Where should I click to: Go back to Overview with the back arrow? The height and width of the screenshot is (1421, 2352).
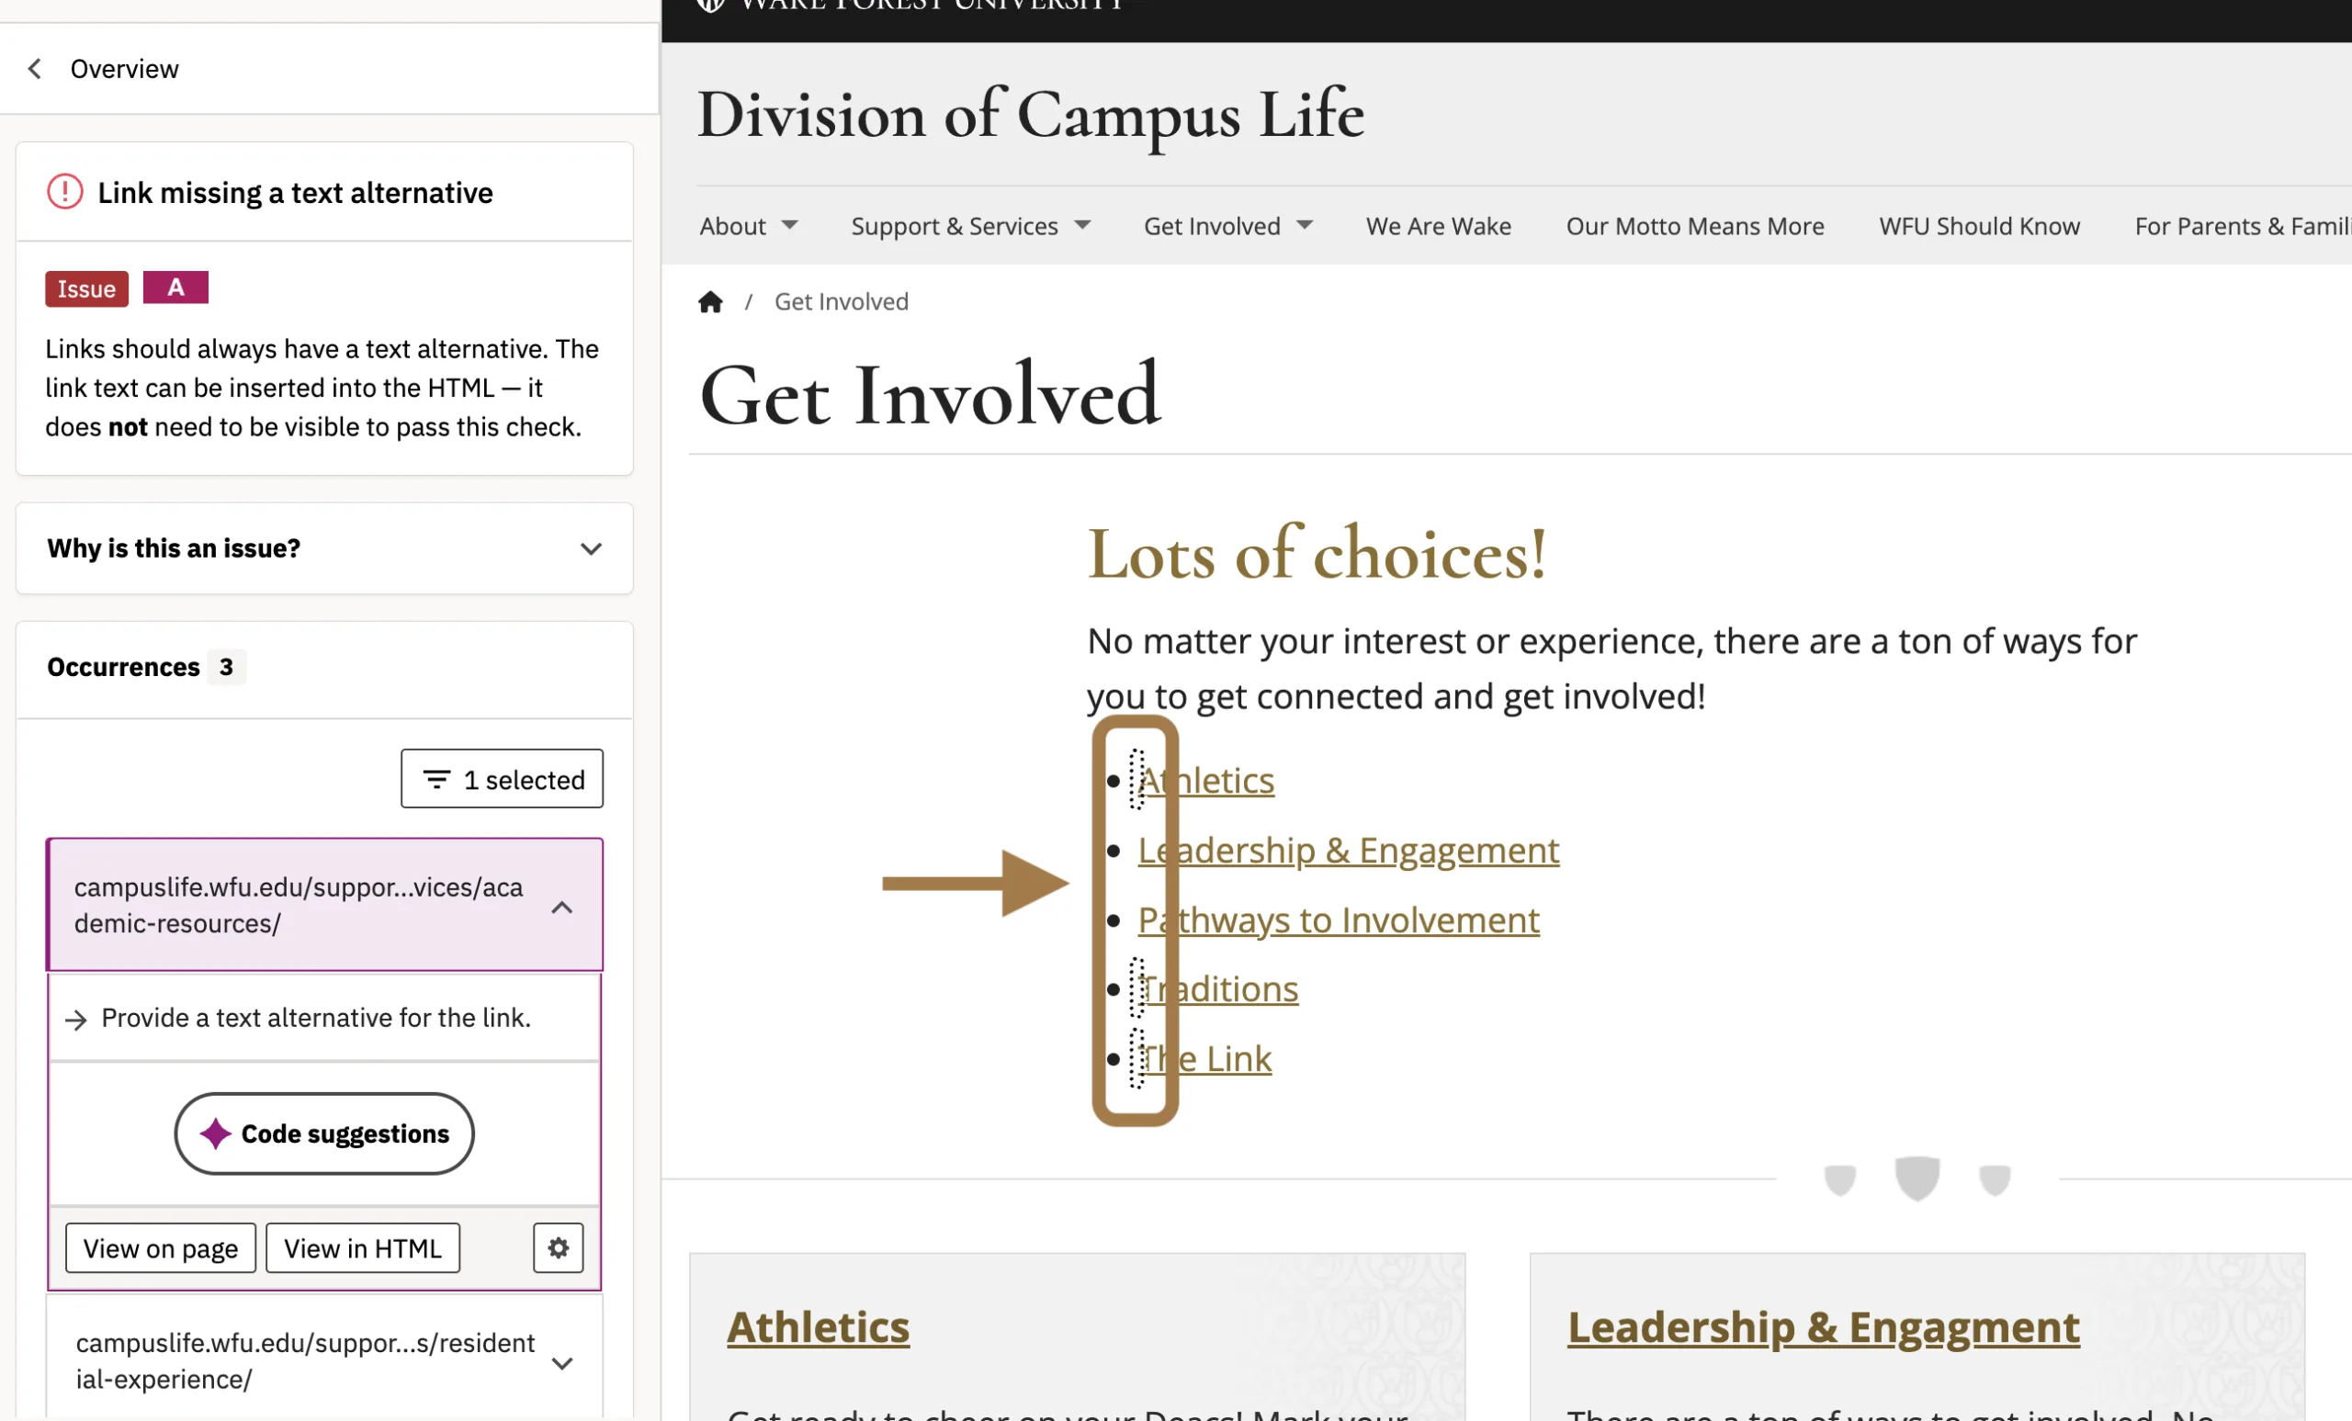[35, 69]
